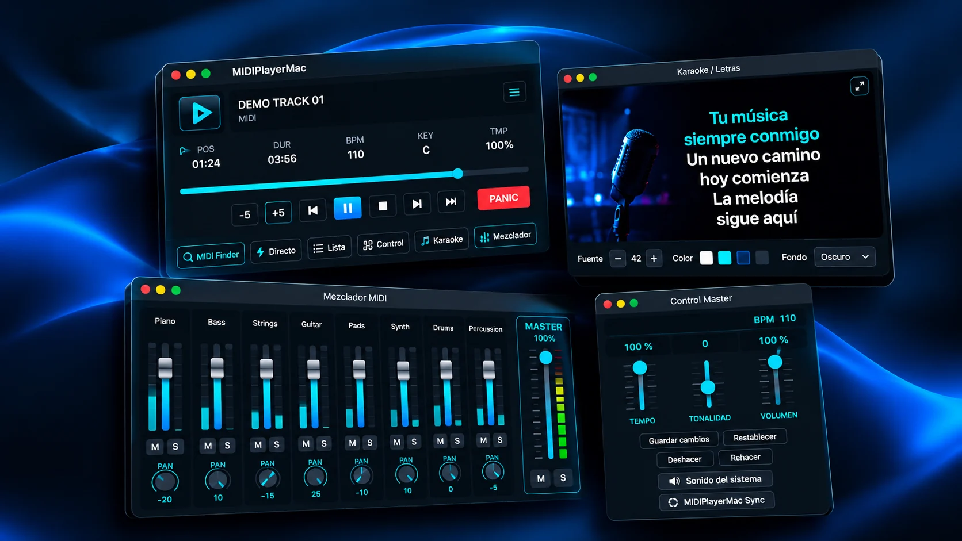Select the Mezclador tab
962x541 pixels.
(x=506, y=236)
